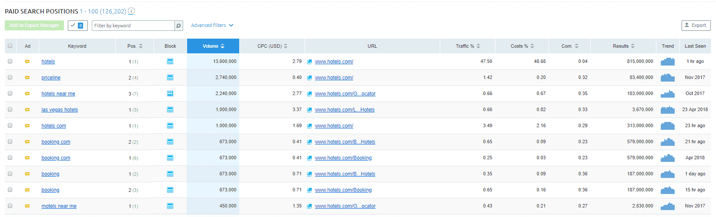Image resolution: width=716 pixels, height=217 pixels.
Task: Open the ad preview icon for hotels
Action: (x=27, y=62)
